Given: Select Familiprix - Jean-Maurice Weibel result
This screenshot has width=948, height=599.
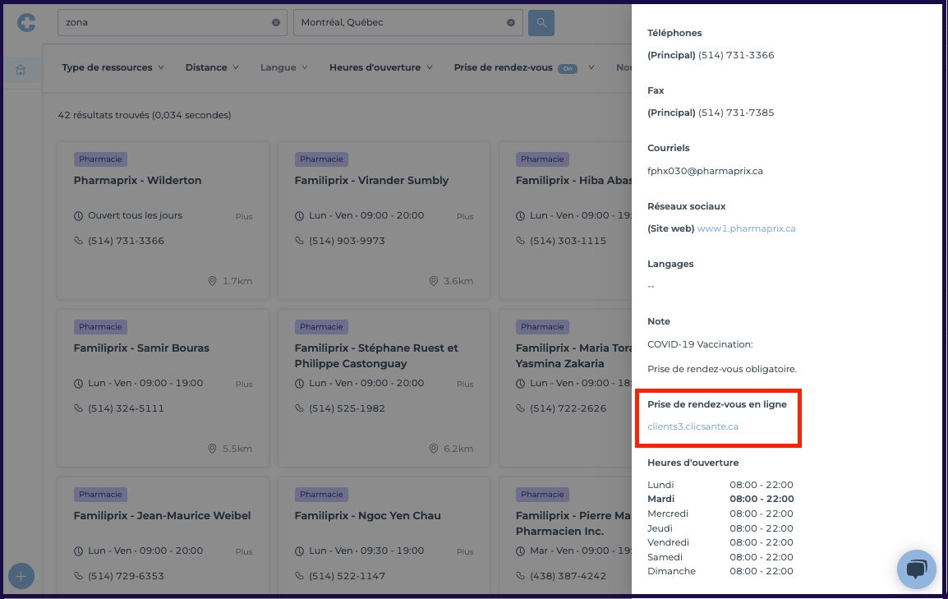Looking at the screenshot, I should 162,516.
